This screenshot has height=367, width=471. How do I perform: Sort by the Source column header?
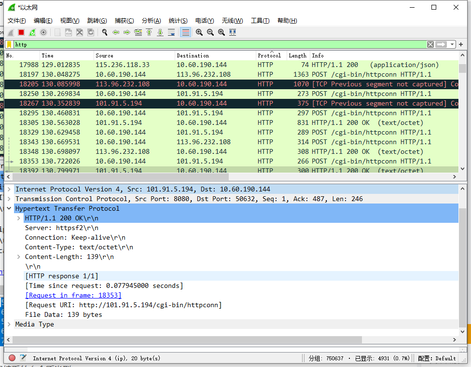[x=134, y=55]
